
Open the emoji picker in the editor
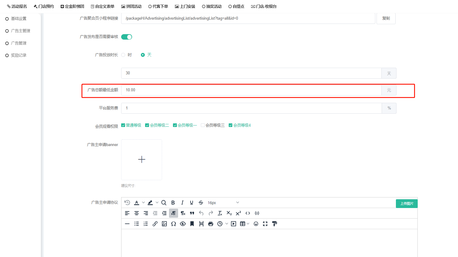(256, 224)
